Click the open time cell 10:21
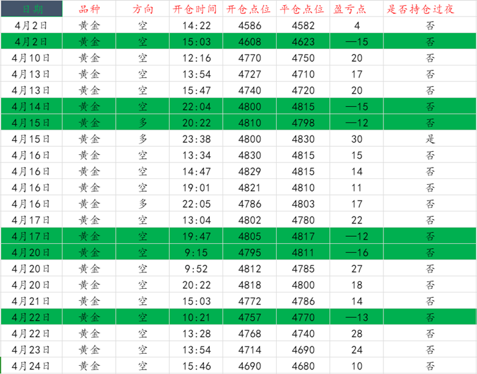Image resolution: width=477 pixels, height=374 pixels. tap(197, 317)
